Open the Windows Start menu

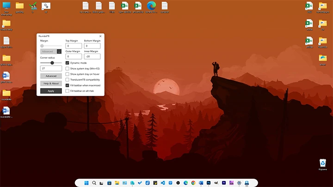[86, 183]
